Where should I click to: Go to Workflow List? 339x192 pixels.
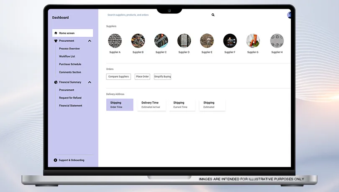click(67, 56)
